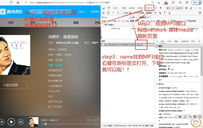Image resolution: width=203 pixels, height=128 pixels.
Task: Select the Img filter type
Action: [x=127, y=21]
